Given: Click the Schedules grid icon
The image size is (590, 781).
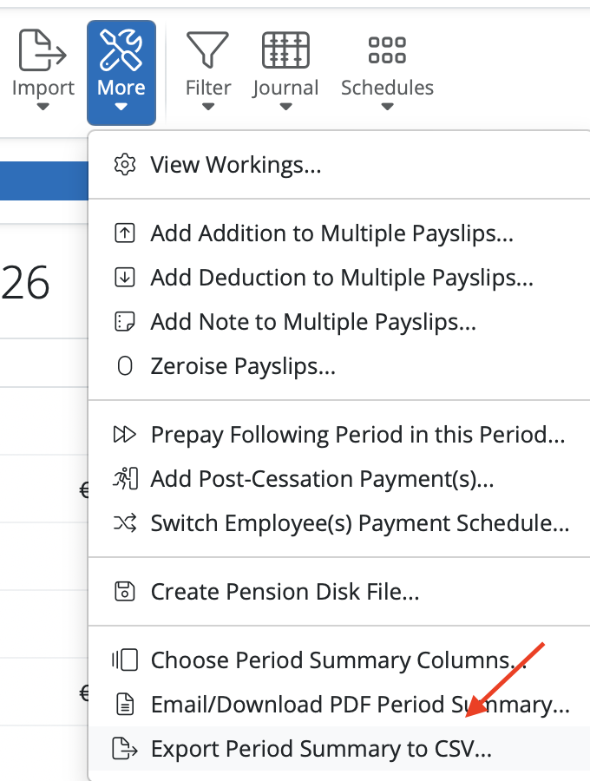Looking at the screenshot, I should tap(387, 49).
